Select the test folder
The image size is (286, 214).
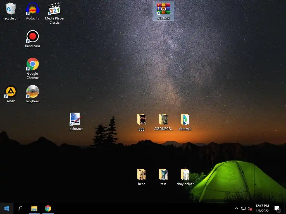[163, 177]
